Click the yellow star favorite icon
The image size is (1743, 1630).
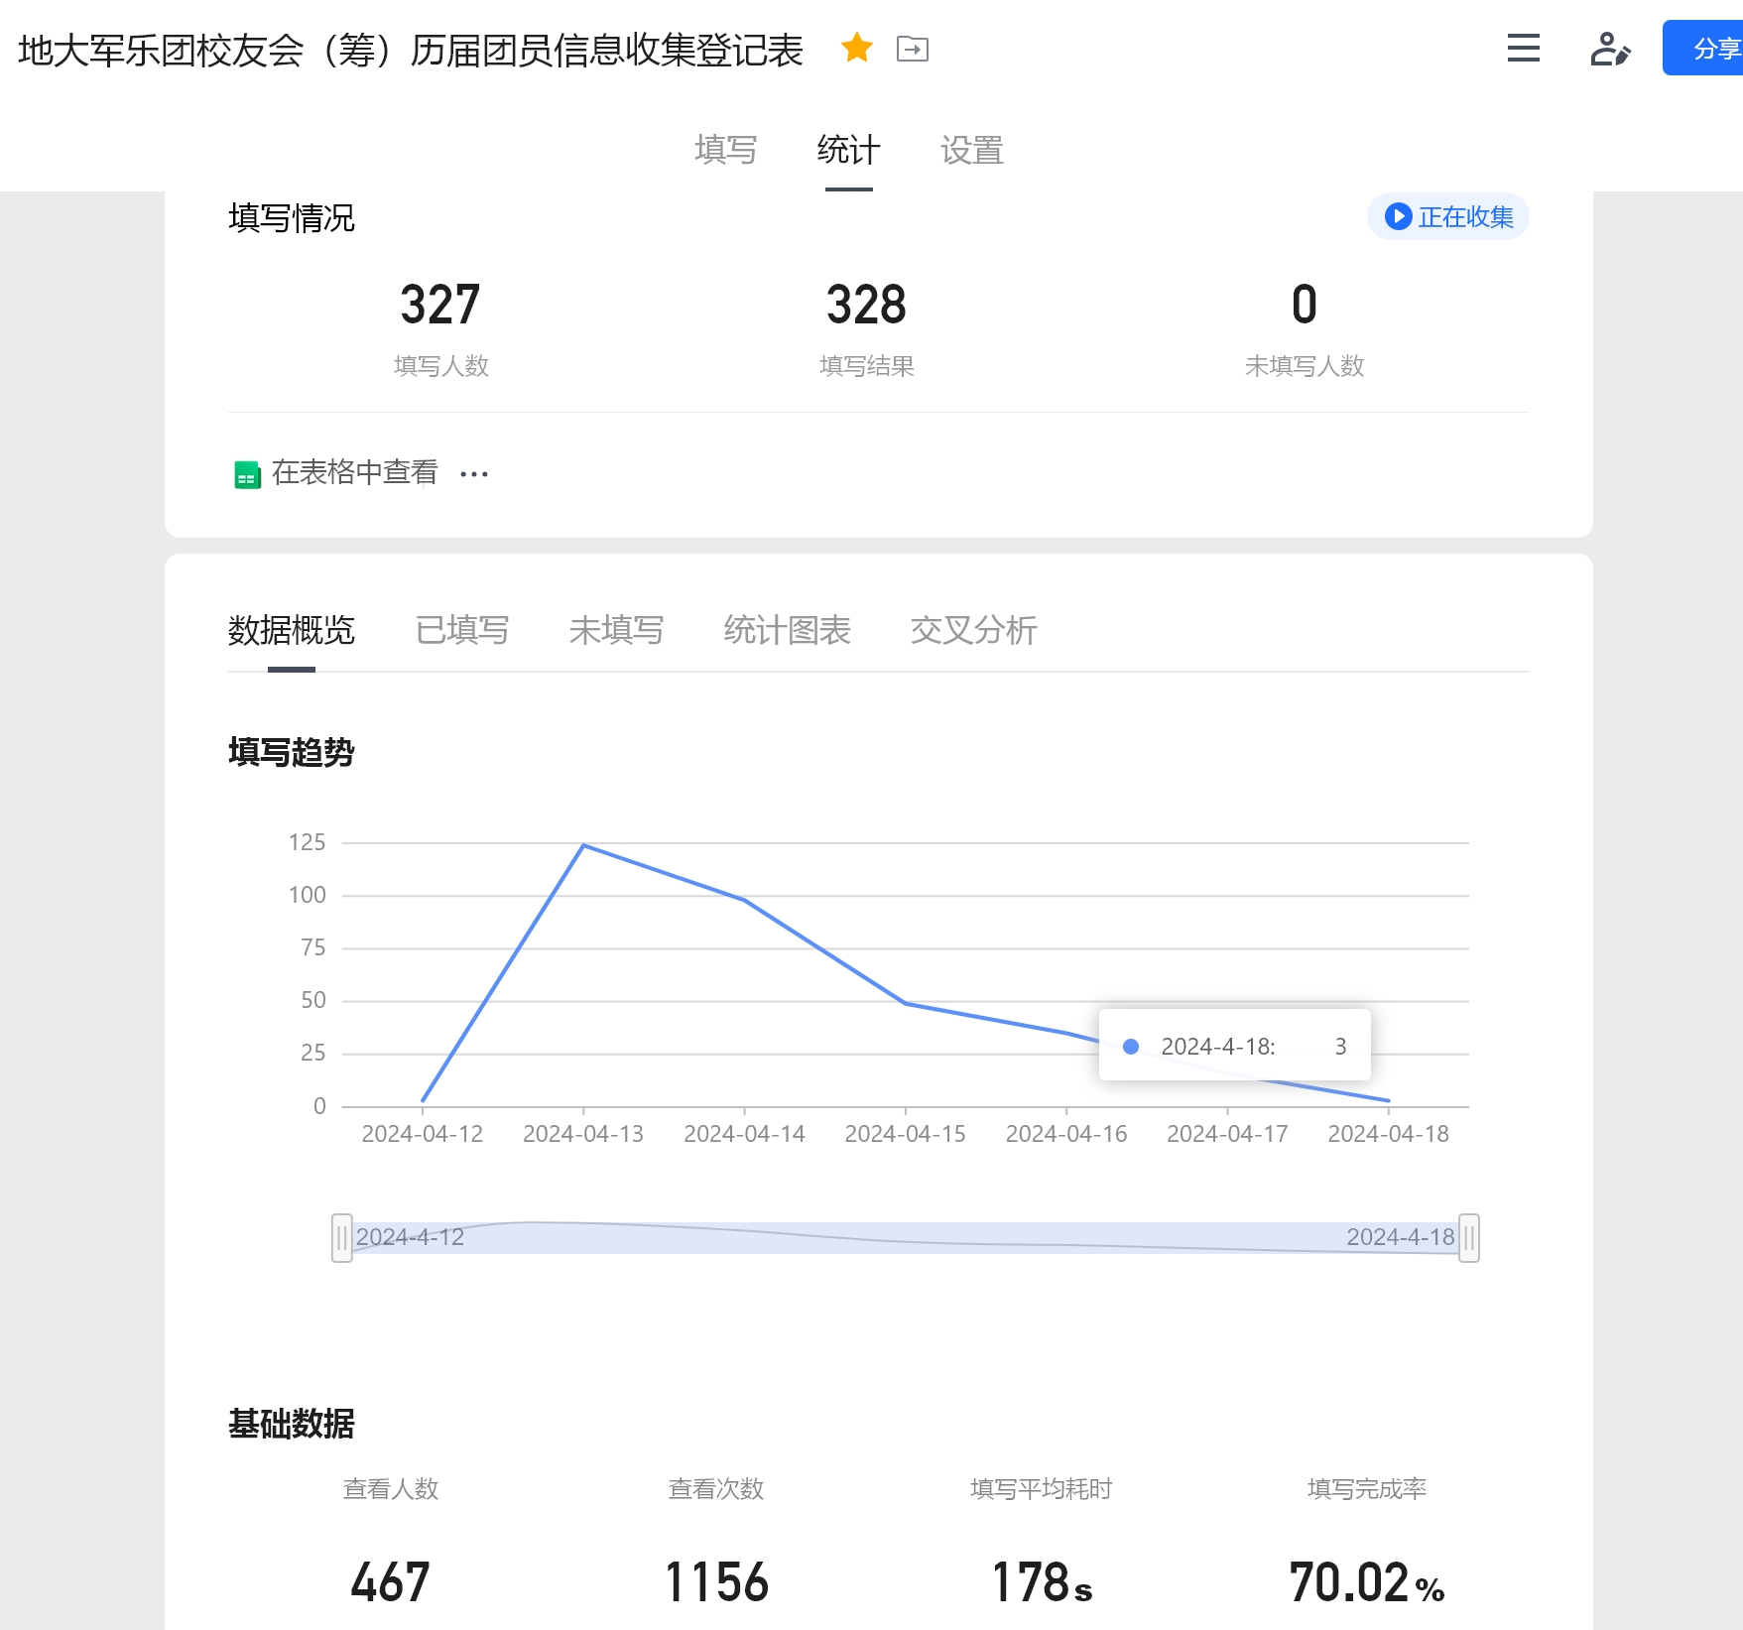coord(856,48)
